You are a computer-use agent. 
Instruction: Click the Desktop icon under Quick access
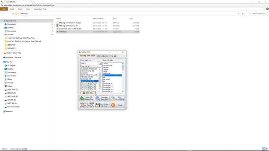5,28
